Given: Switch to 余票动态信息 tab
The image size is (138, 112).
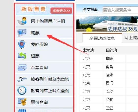Looking at the screenshot, I should pos(102,38).
